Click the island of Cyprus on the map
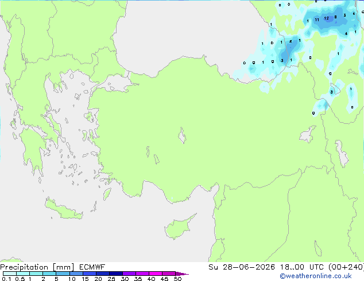This screenshot has width=364, height=281. (179, 228)
